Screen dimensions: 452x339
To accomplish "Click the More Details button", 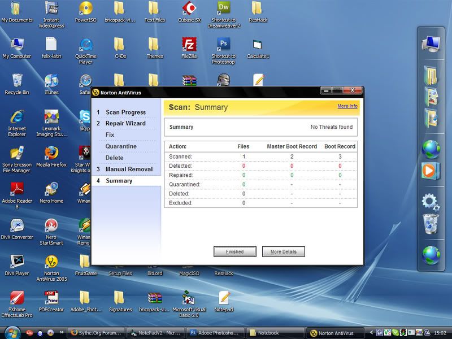I will click(284, 251).
